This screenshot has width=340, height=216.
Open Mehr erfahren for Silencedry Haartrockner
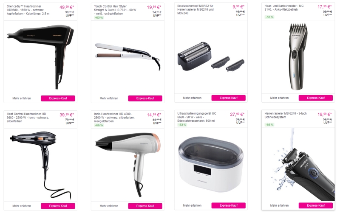click(x=22, y=98)
